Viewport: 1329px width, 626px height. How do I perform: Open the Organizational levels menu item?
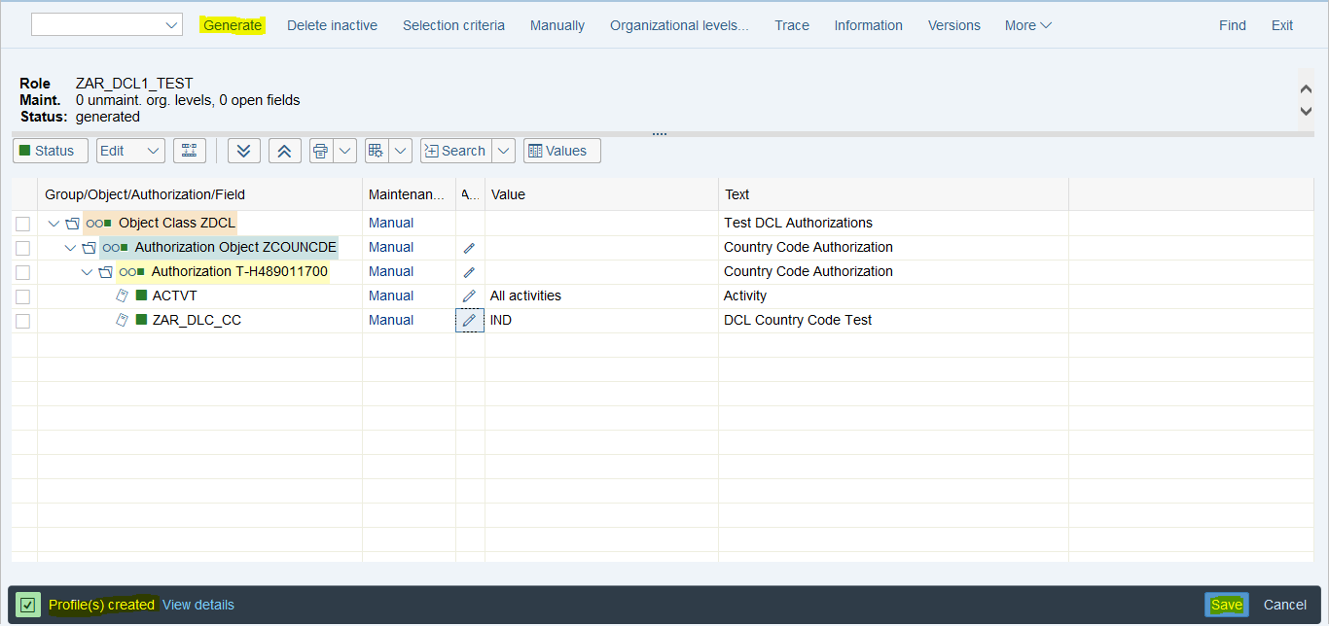(678, 25)
